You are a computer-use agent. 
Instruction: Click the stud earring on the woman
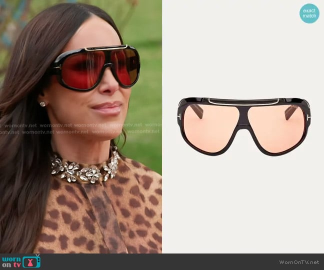pyautogui.click(x=42, y=104)
